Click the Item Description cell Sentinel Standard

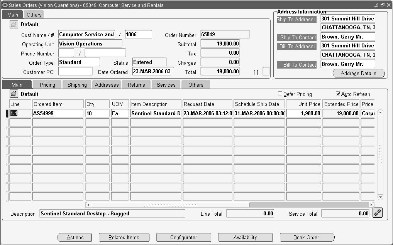pyautogui.click(x=156, y=113)
